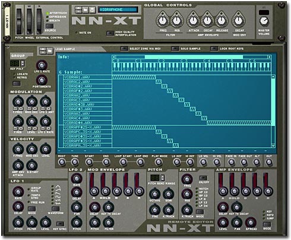Click the Amp Envelope Spread knob
The width and height of the screenshot is (291, 240).
pyautogui.click(x=251, y=222)
